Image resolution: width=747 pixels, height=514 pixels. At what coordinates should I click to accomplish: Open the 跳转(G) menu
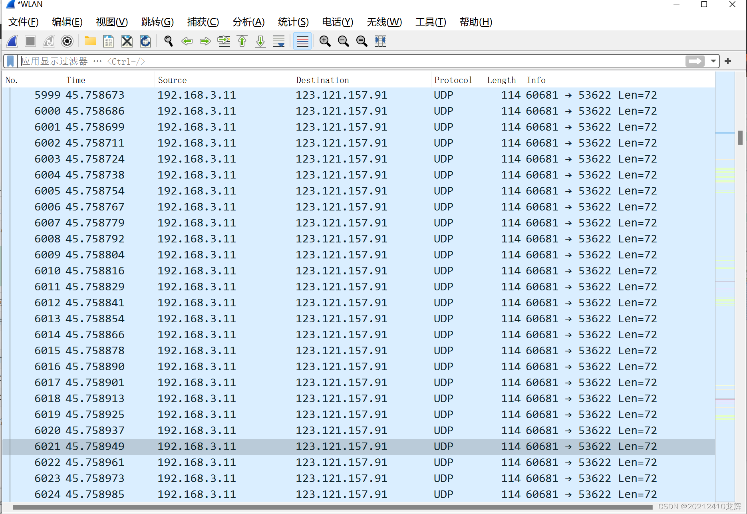pyautogui.click(x=157, y=22)
